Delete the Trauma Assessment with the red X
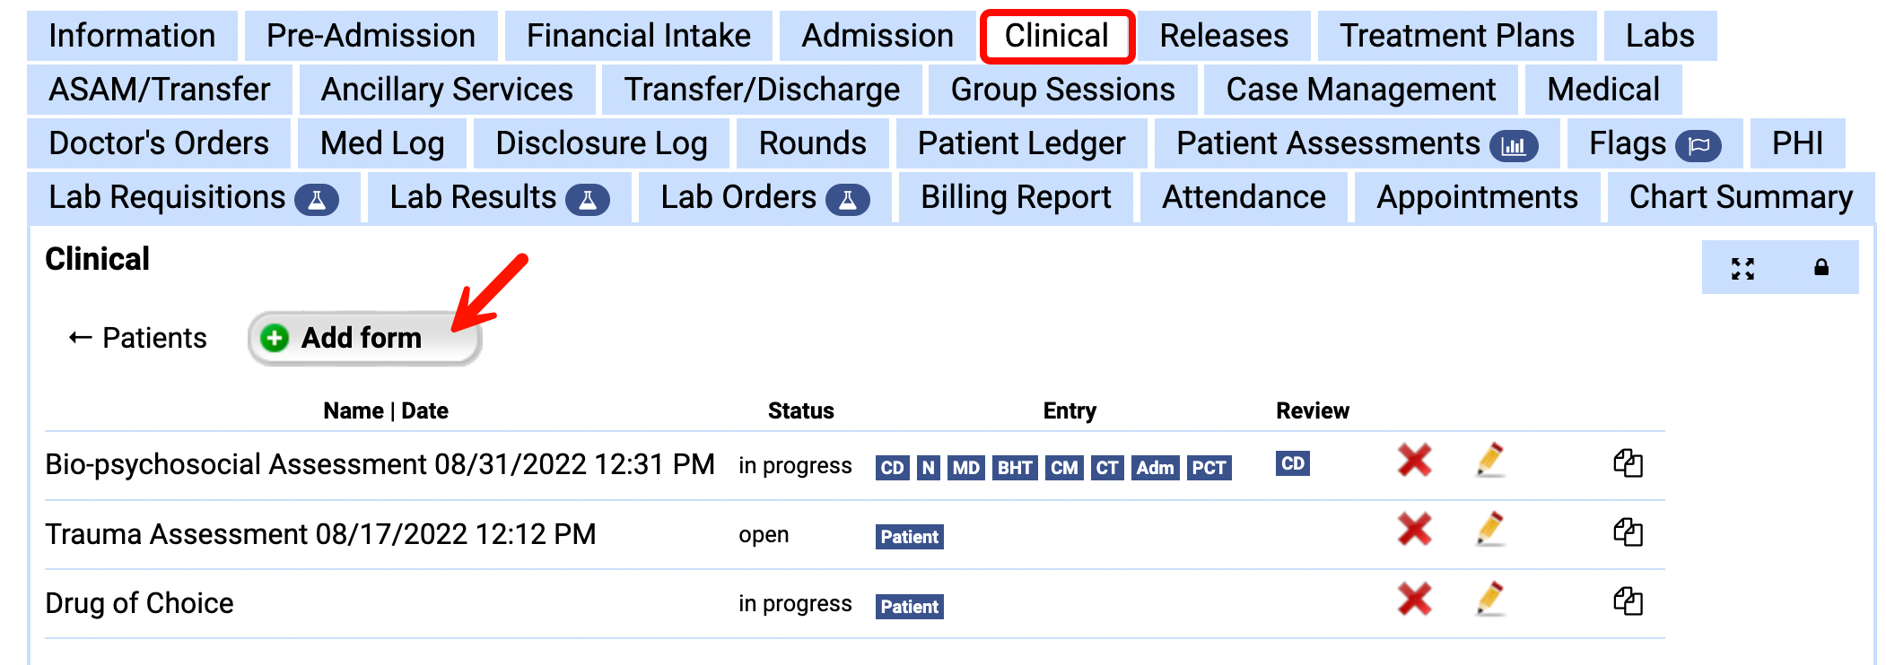 1414,533
